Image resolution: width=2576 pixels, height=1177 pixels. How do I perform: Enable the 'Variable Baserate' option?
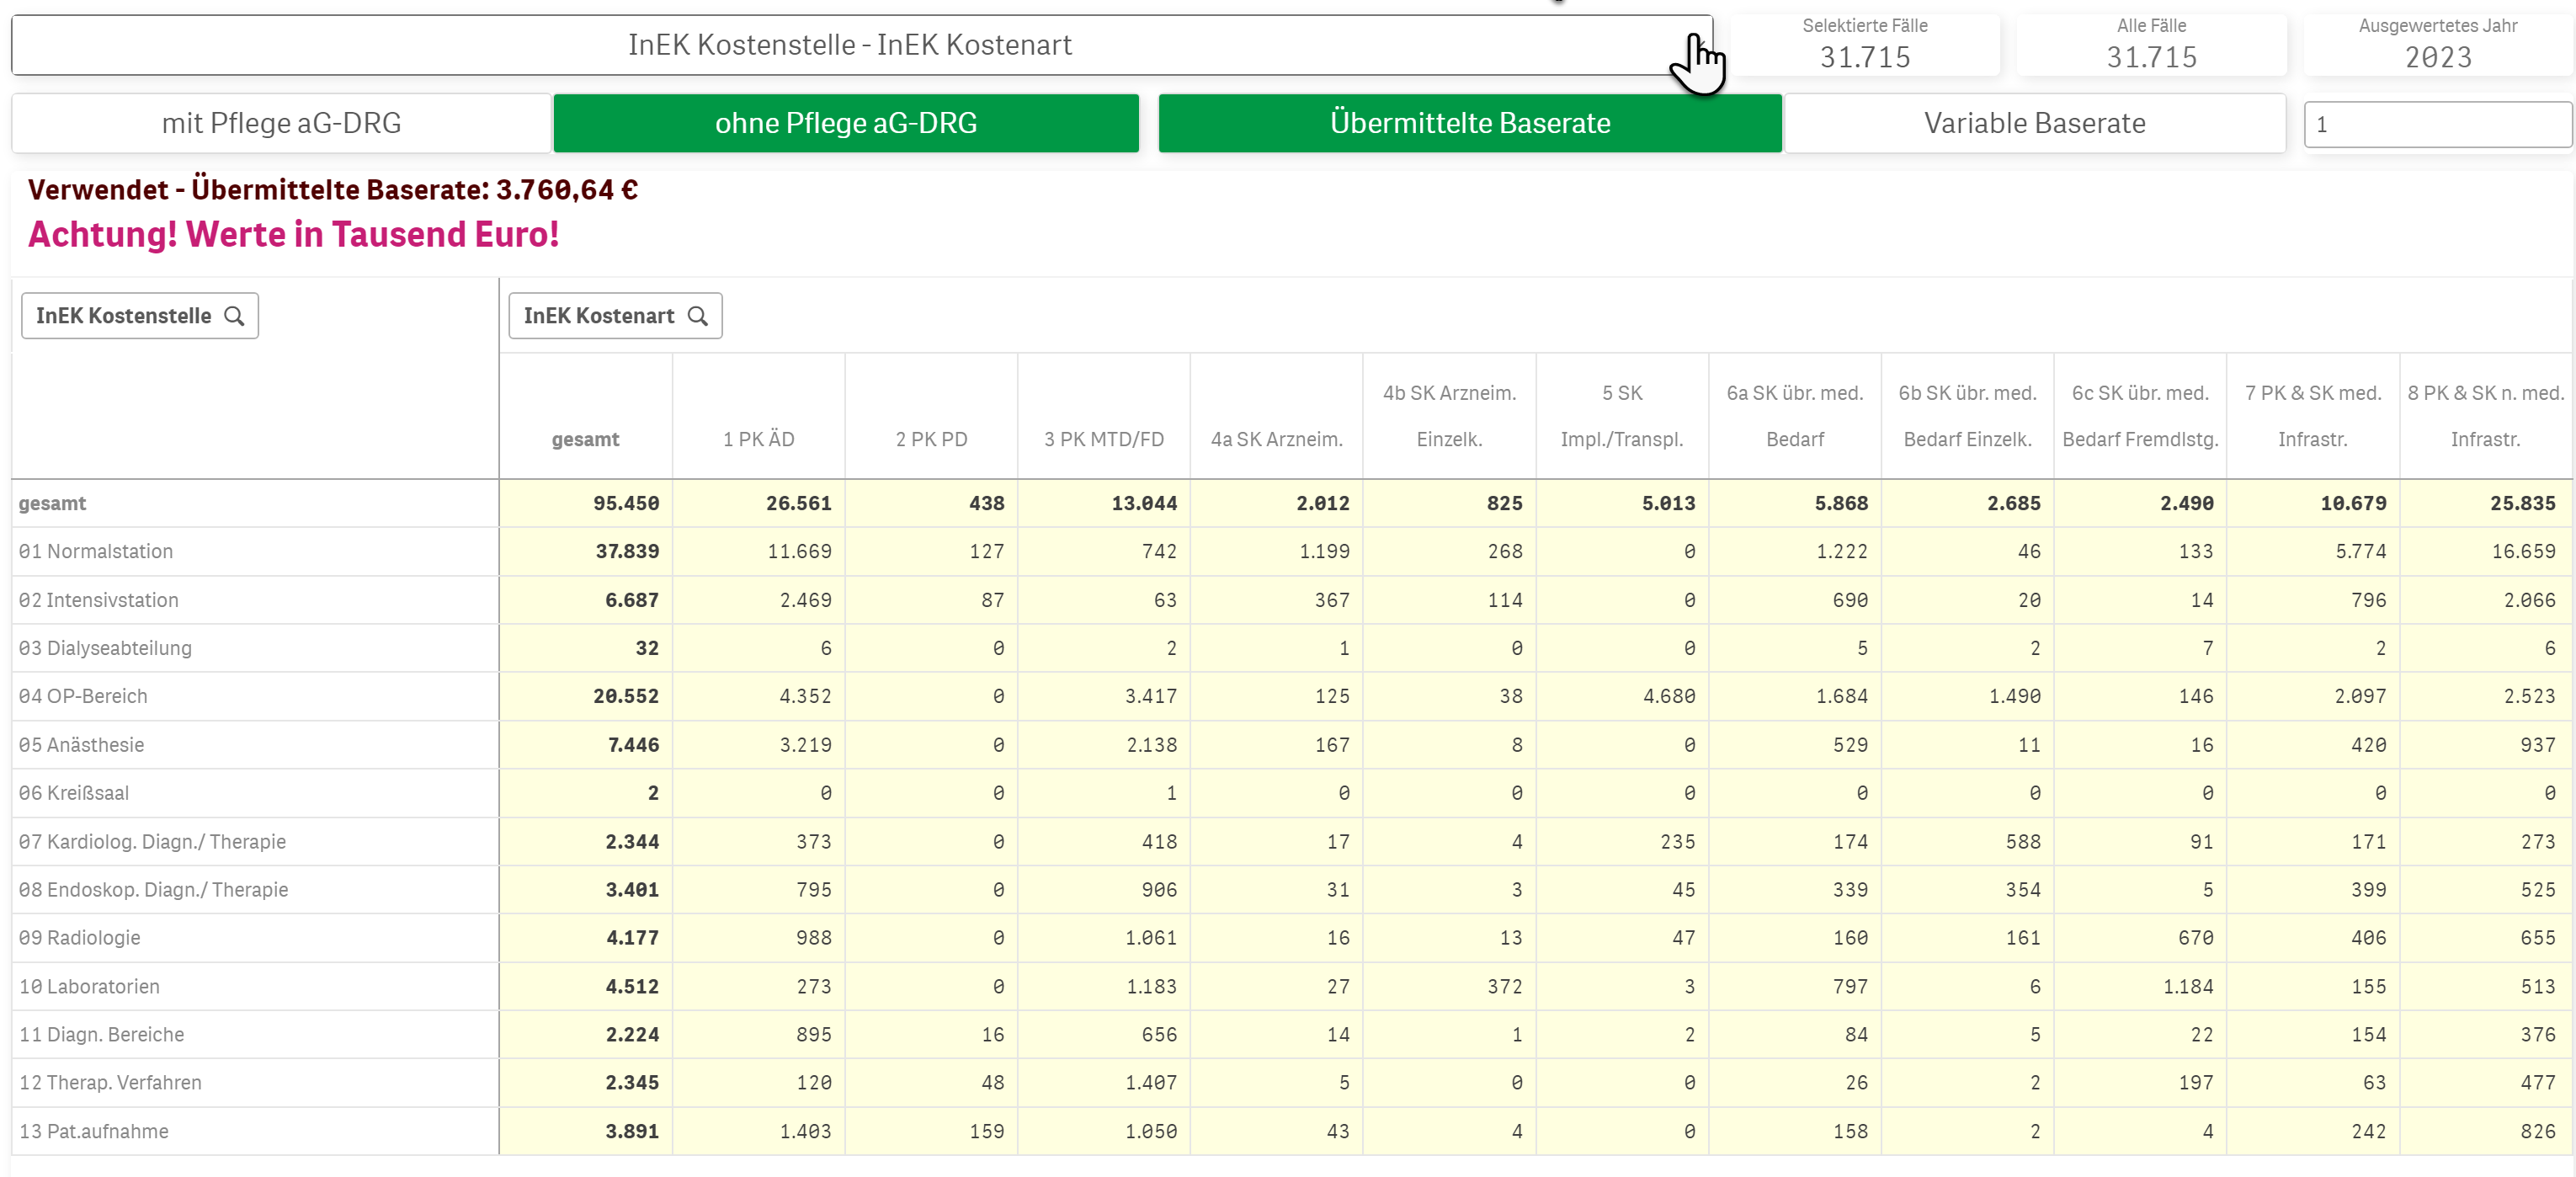point(2034,123)
